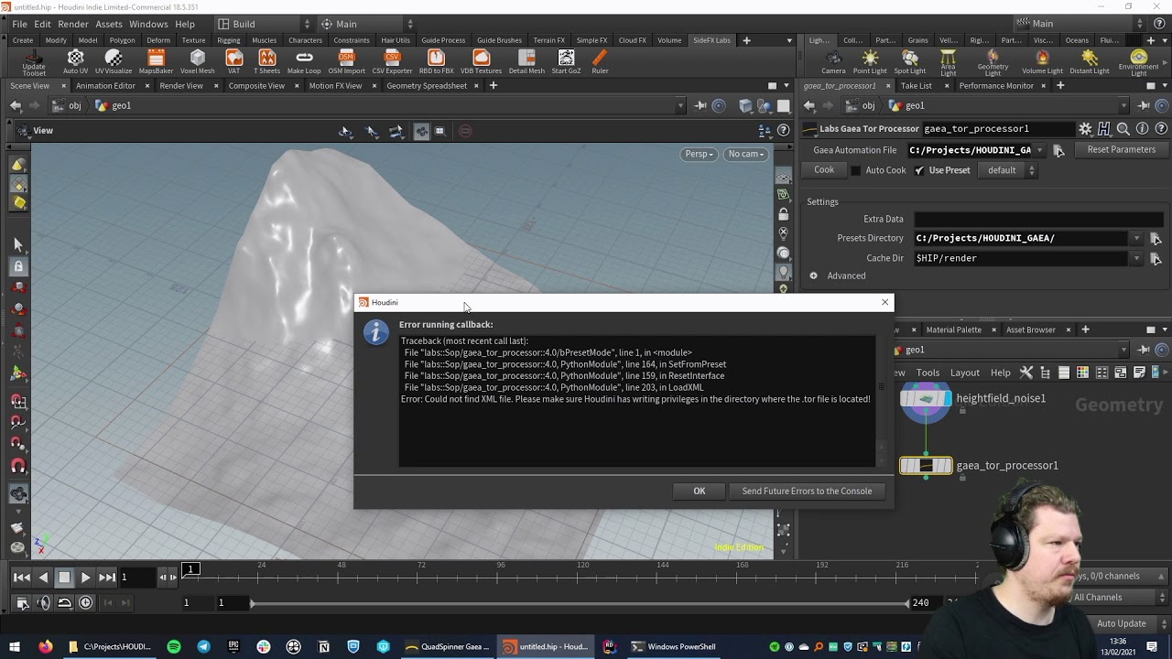
Task: Expand the Advanced settings section
Action: coord(813,275)
